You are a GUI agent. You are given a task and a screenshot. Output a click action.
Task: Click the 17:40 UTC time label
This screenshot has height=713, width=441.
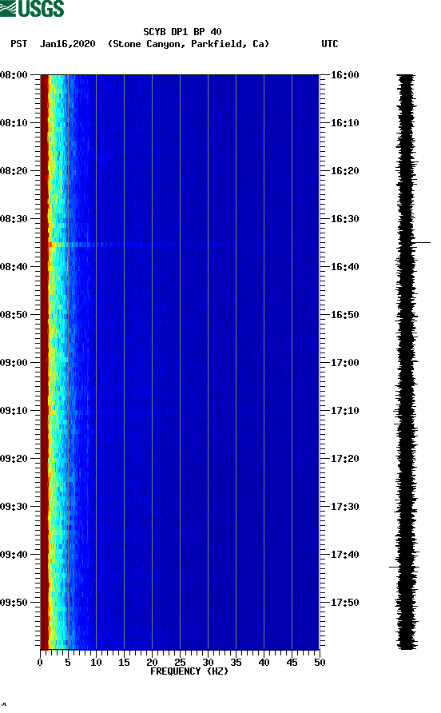coord(344,555)
